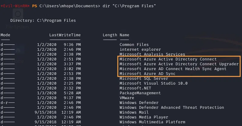The image size is (242, 126).
Task: Select the VMware directory name
Action: coord(127,98)
